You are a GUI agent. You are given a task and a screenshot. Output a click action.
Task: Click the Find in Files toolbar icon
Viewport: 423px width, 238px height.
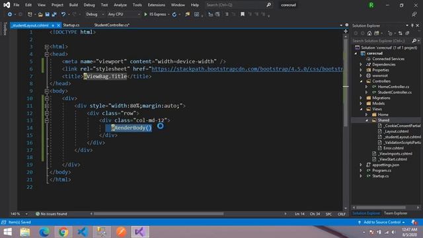(x=187, y=15)
